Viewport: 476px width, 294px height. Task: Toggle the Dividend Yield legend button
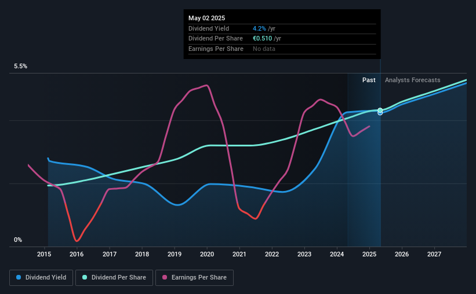click(41, 278)
